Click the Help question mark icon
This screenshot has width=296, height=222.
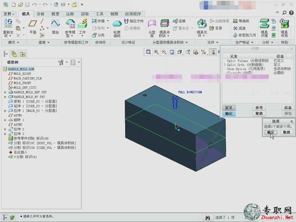291,13
